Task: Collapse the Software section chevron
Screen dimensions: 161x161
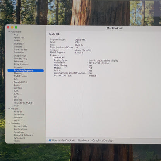Action: pos(9,123)
